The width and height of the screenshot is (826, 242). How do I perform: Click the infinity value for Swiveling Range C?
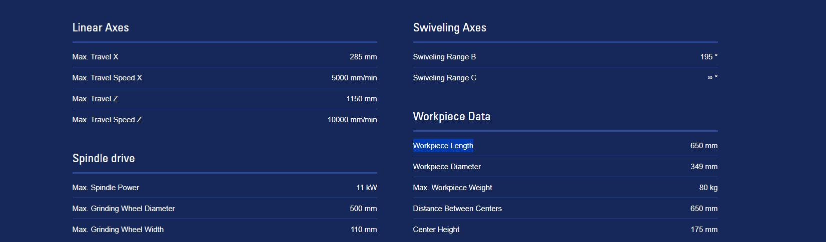click(x=712, y=78)
